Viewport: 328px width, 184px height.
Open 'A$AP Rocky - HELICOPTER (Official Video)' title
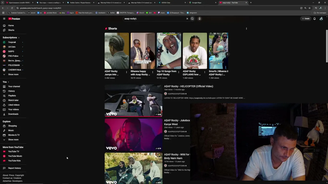tap(189, 86)
